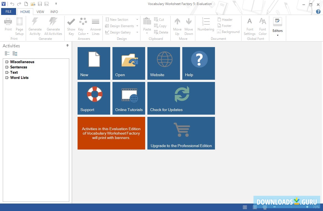
Task: Click the Generate Activity lightning icon
Action: pyautogui.click(x=35, y=21)
